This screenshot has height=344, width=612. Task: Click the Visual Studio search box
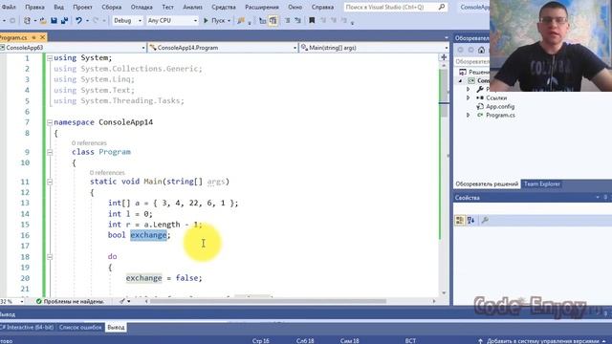(x=395, y=7)
